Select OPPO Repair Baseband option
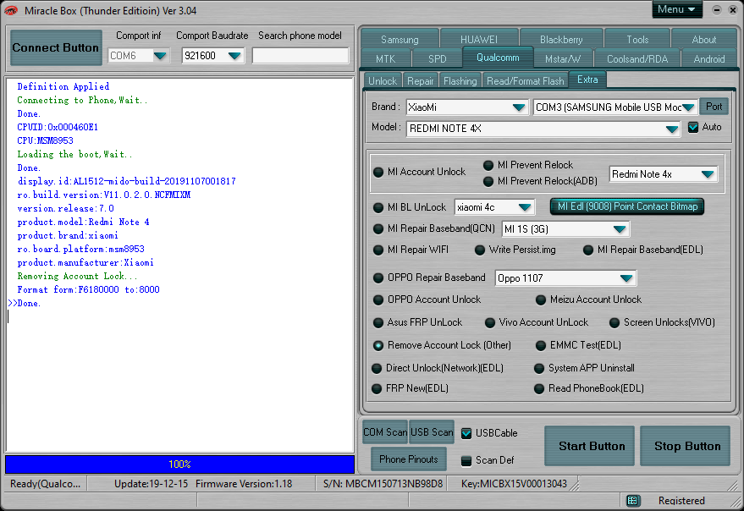This screenshot has height=511, width=744. [x=378, y=277]
